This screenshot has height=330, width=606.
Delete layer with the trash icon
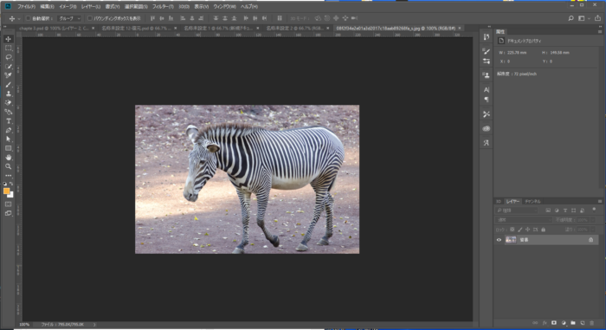pos(591,323)
